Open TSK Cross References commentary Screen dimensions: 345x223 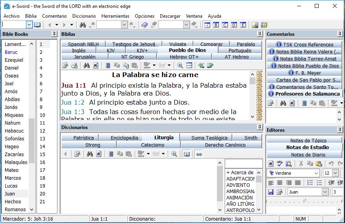click(305, 44)
